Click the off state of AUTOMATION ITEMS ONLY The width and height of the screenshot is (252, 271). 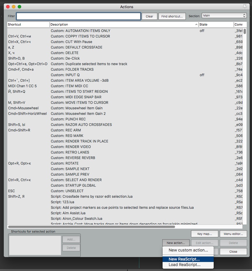click(x=202, y=31)
